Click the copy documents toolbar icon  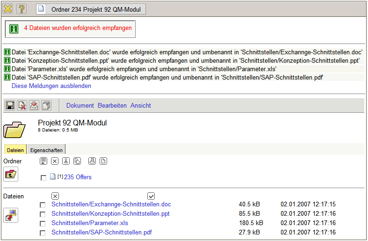click(x=46, y=106)
